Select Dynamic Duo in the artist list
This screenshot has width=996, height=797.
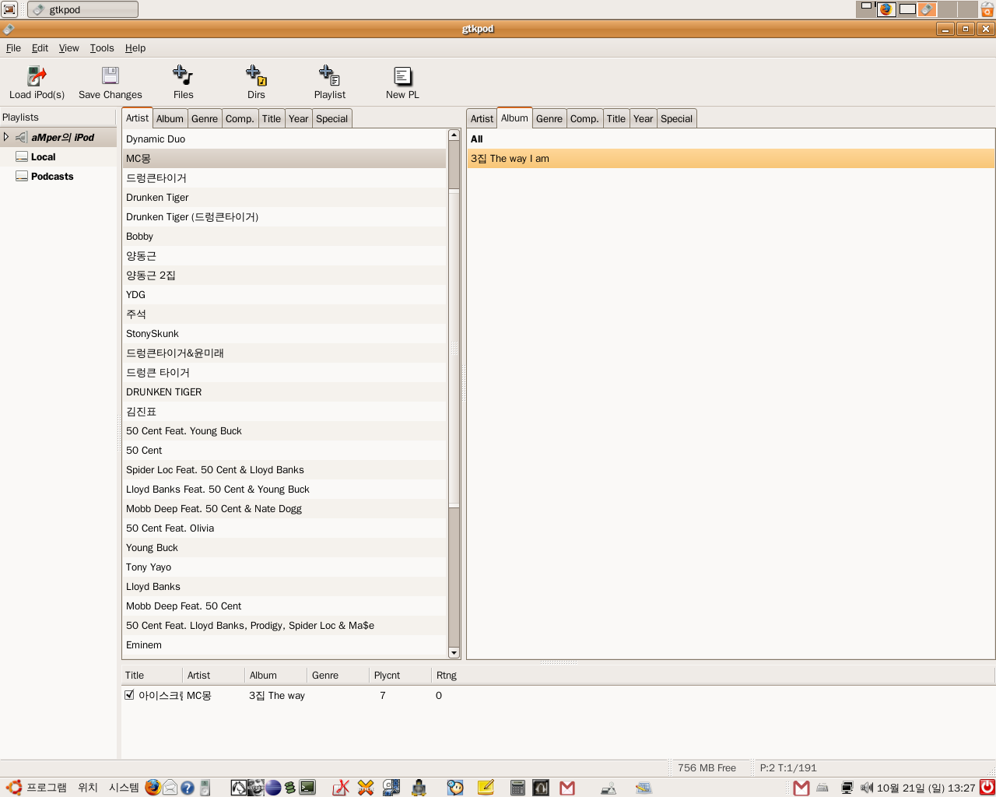tap(284, 139)
